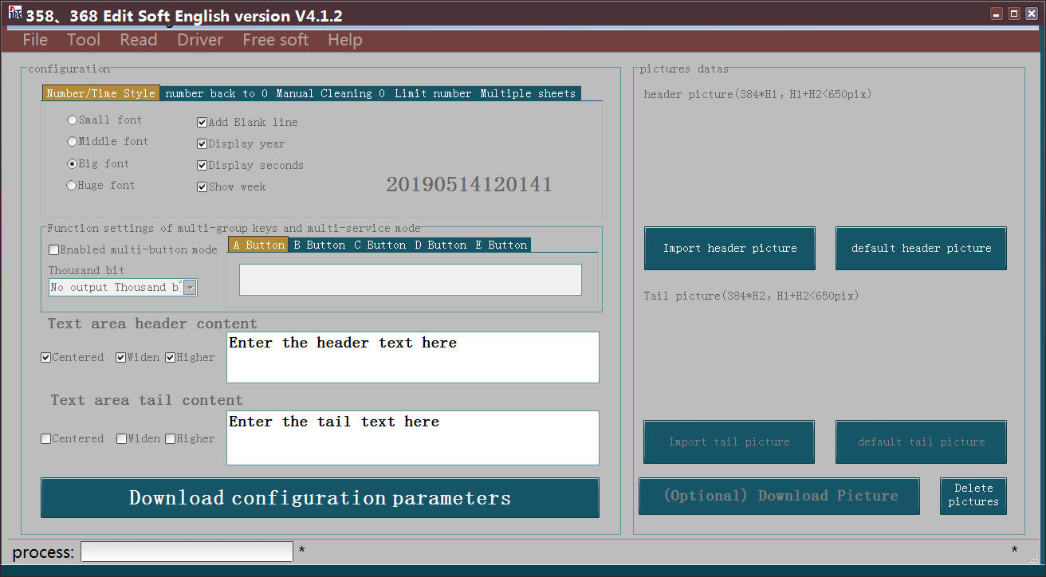The image size is (1046, 577).
Task: Open the File menu
Action: (x=35, y=40)
